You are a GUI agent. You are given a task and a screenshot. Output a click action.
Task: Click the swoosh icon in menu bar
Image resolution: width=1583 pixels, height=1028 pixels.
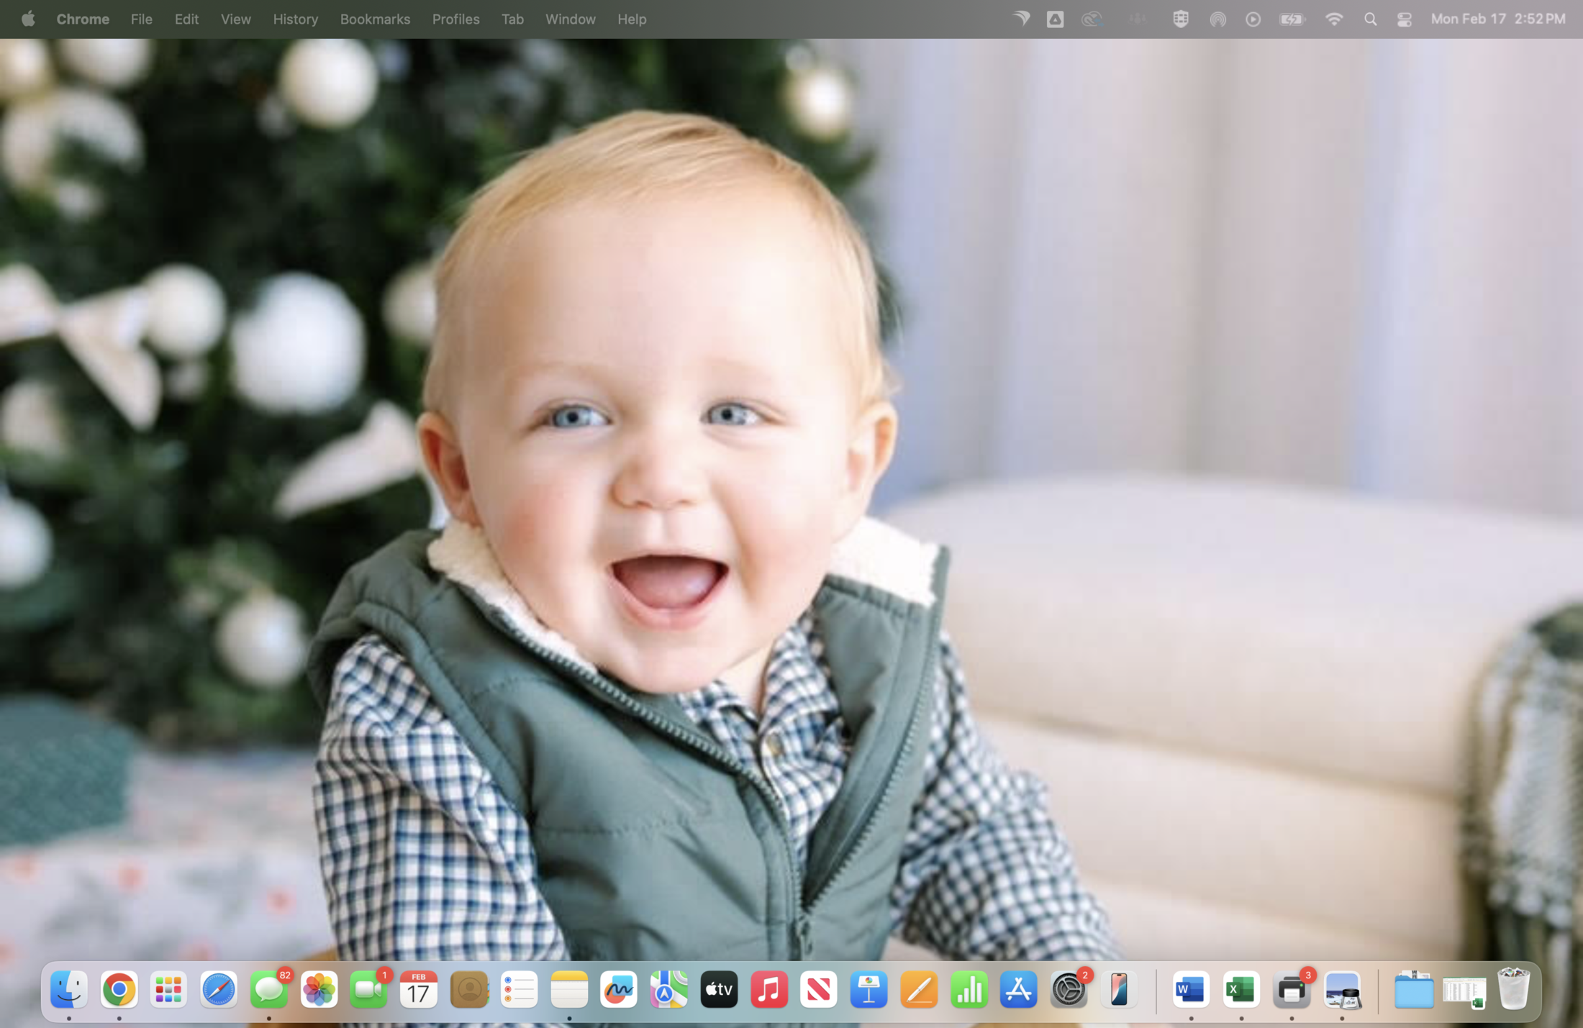coord(1021,19)
